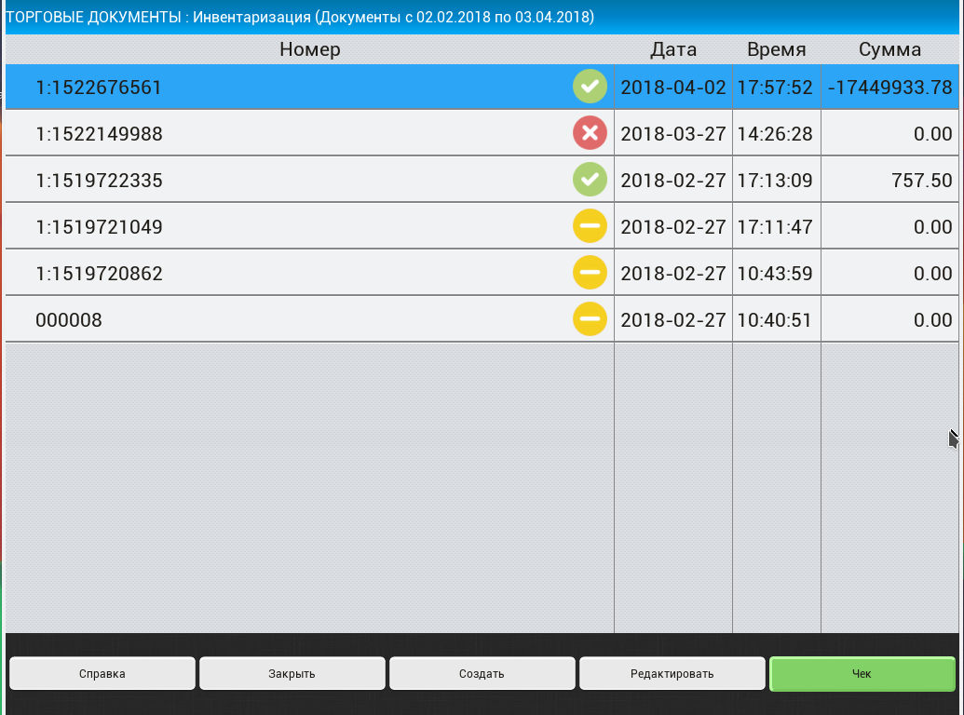Select document number 000008
Image resolution: width=964 pixels, height=715 pixels.
tap(69, 320)
